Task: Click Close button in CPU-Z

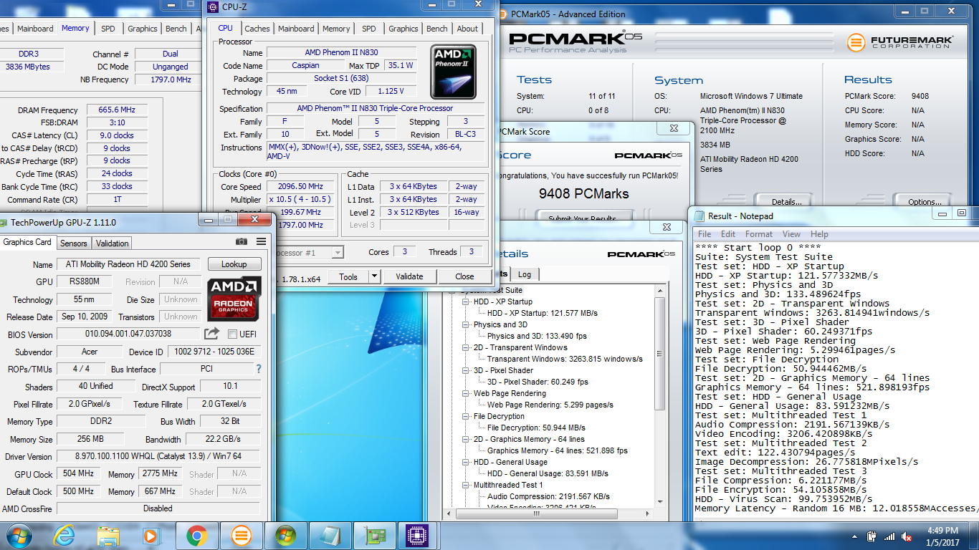Action: point(464,276)
